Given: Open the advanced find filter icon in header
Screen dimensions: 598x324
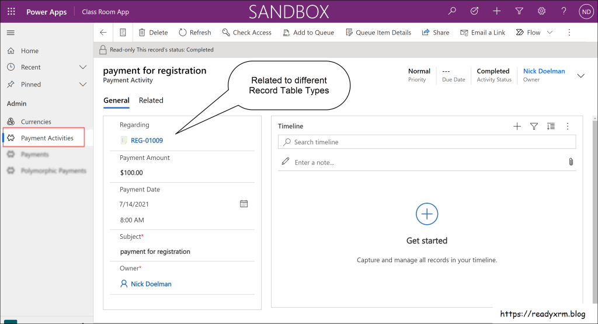Looking at the screenshot, I should pyautogui.click(x=519, y=11).
